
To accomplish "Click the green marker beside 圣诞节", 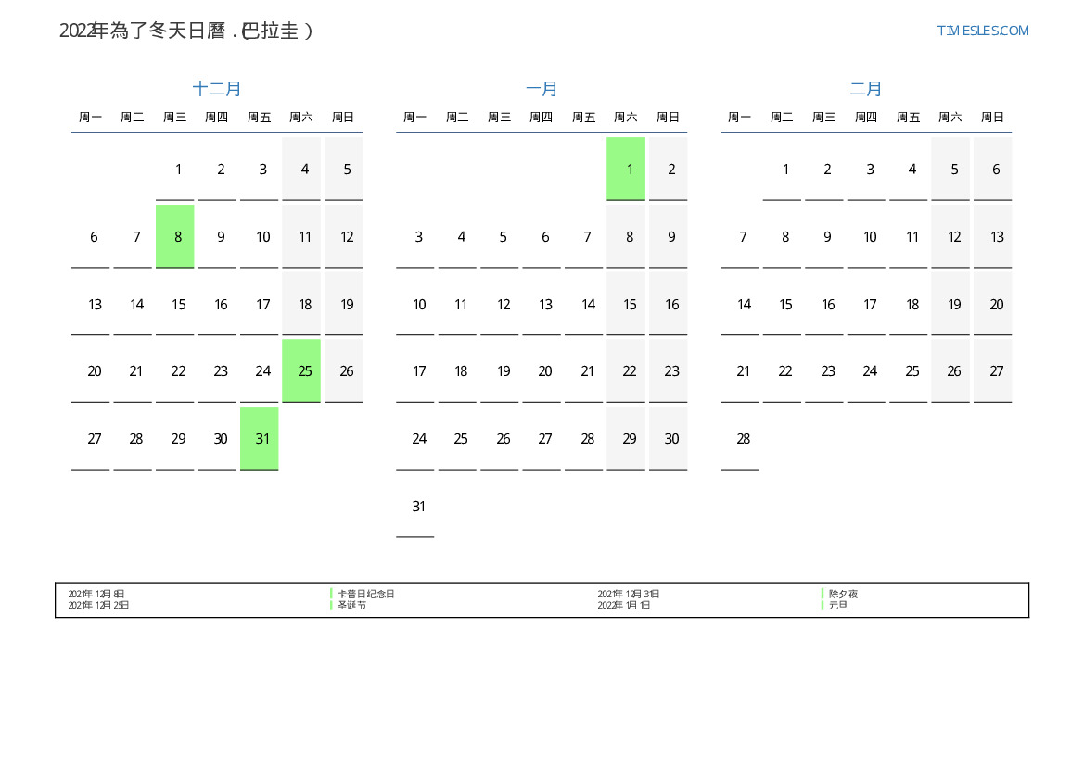I will [x=331, y=605].
